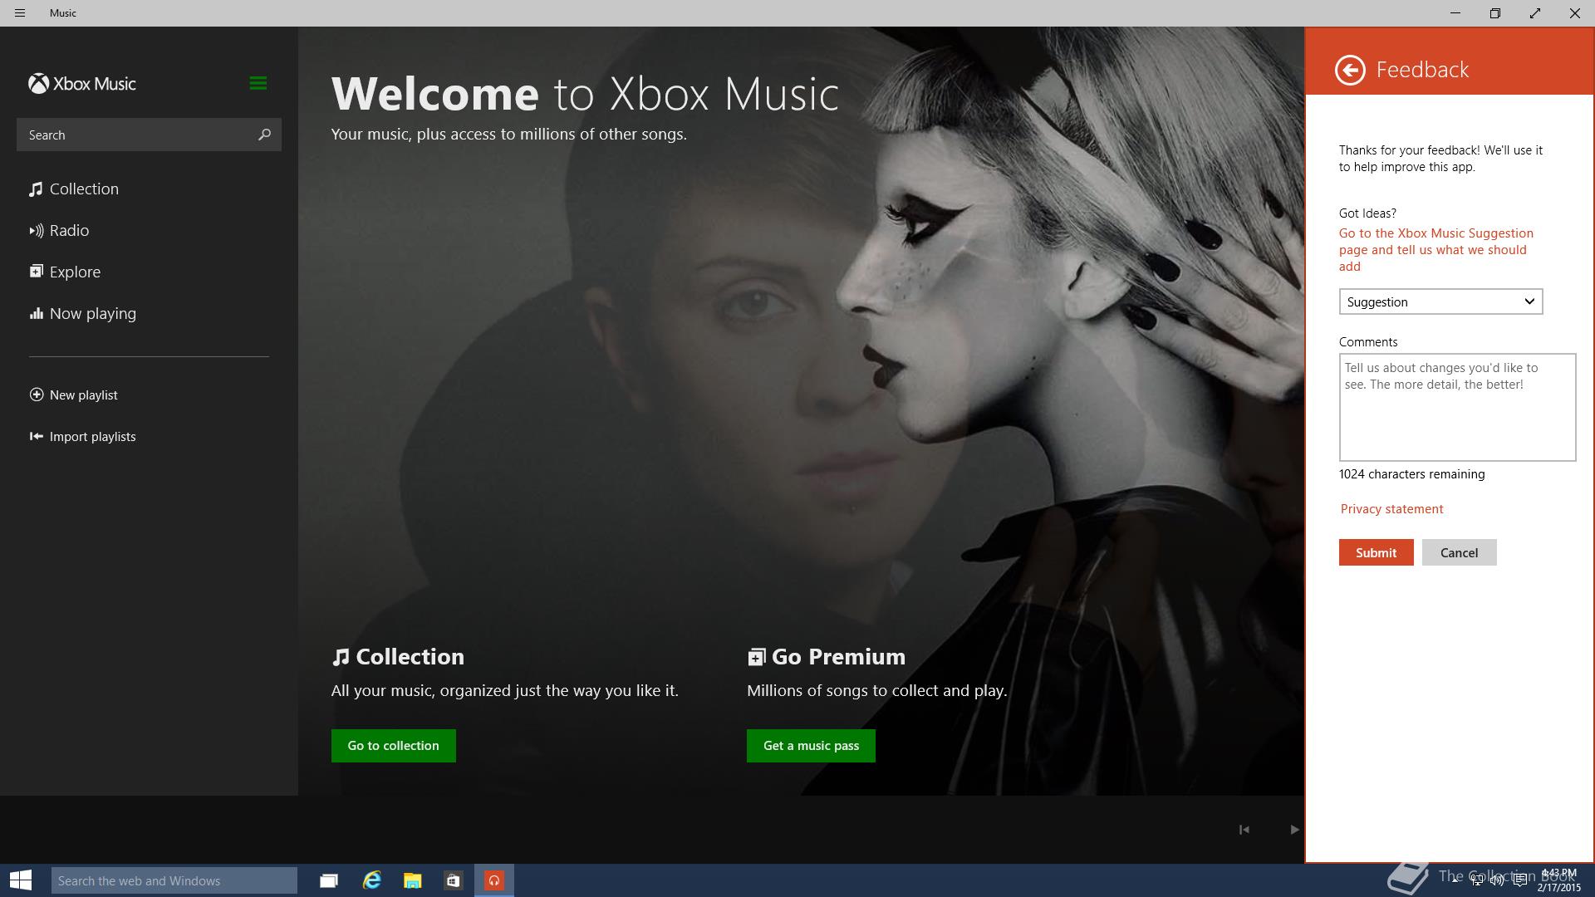Open the network status tray icon
The height and width of the screenshot is (897, 1595).
[x=1476, y=880]
